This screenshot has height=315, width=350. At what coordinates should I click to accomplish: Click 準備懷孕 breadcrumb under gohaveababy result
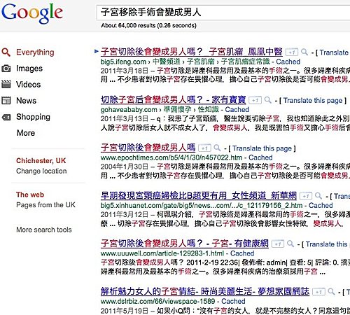tap(177, 110)
